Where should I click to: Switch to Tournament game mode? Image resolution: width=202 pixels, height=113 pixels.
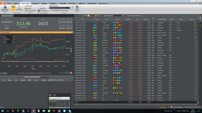pos(19,8)
